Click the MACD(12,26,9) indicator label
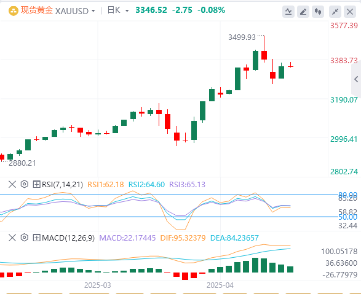361x294 pixels. (68, 238)
